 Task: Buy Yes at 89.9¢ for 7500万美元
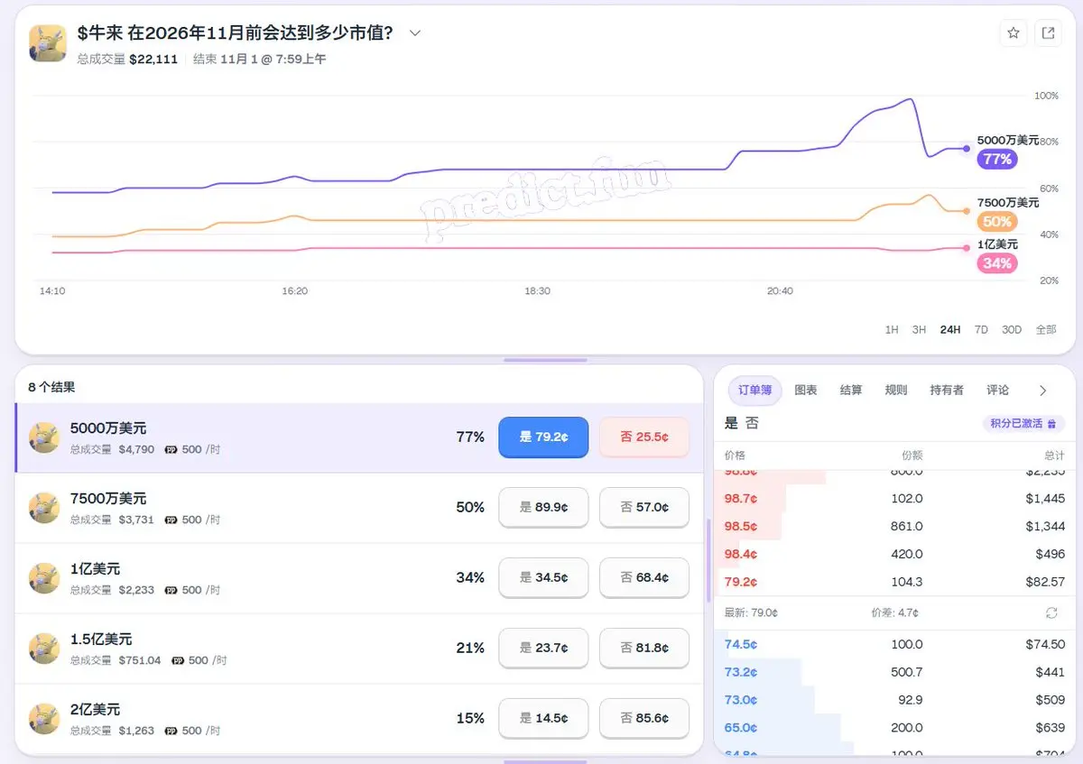[543, 508]
